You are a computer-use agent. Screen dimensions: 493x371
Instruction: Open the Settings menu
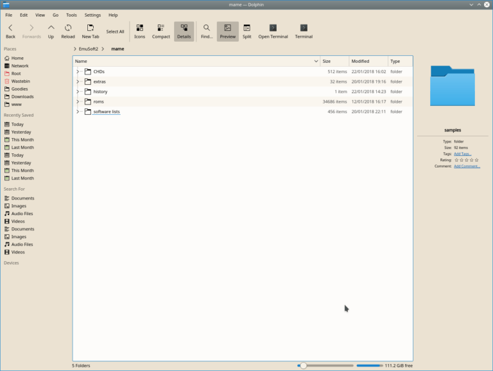92,15
